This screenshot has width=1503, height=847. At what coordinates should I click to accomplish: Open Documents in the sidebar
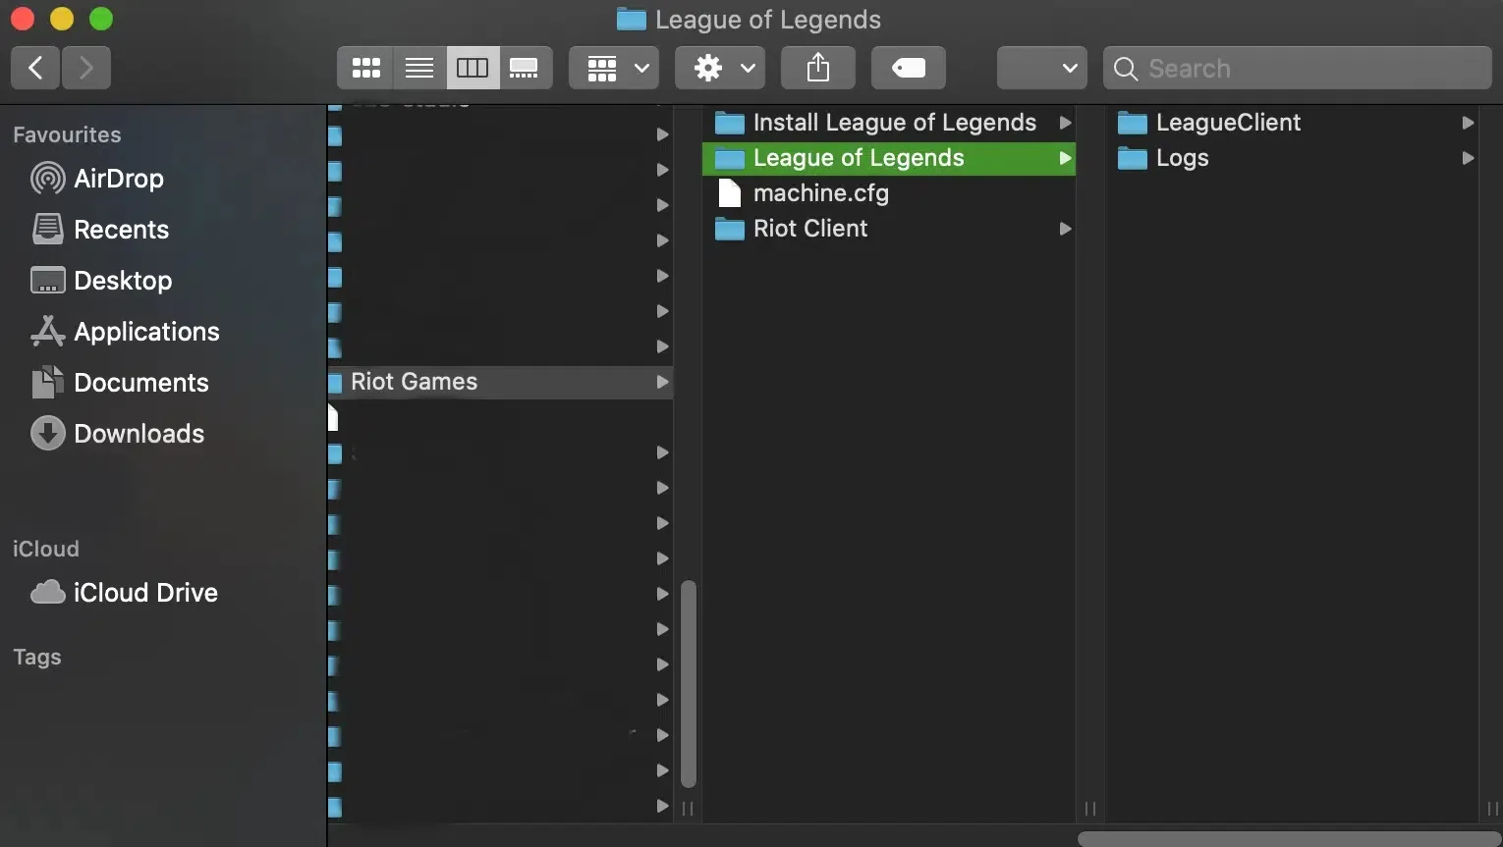[120, 383]
